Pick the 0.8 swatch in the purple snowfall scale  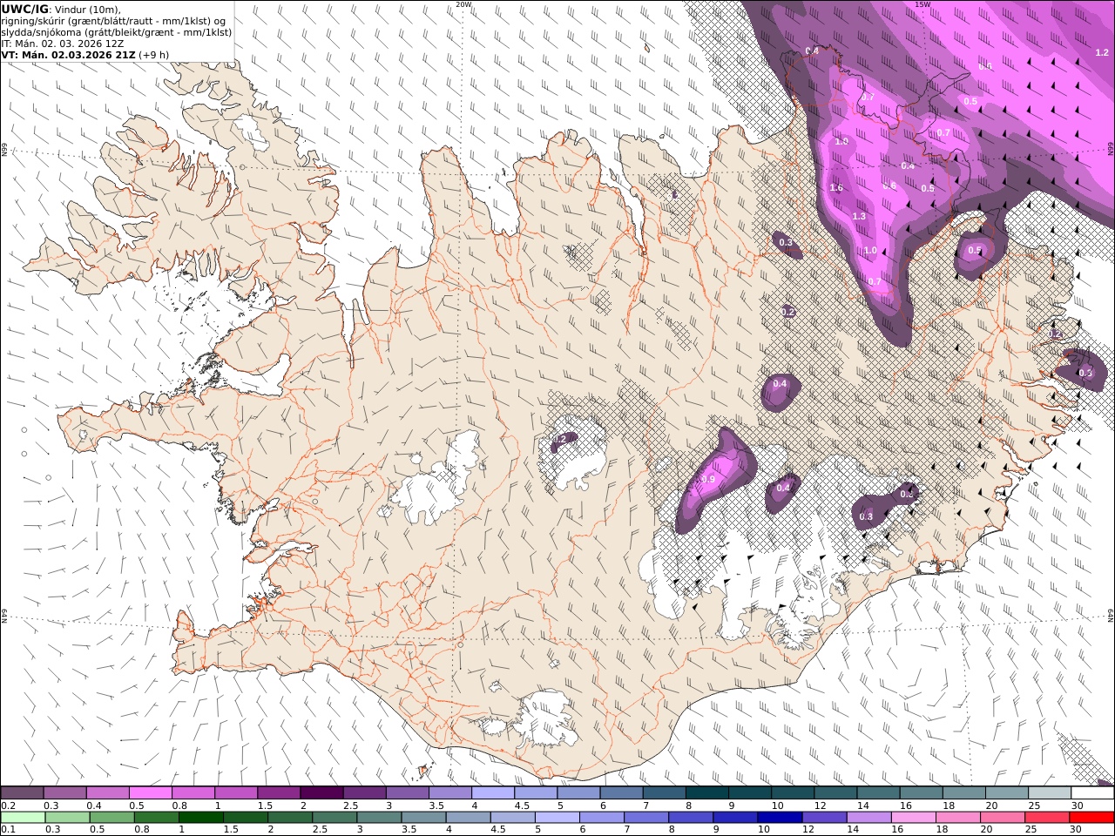[x=193, y=792]
